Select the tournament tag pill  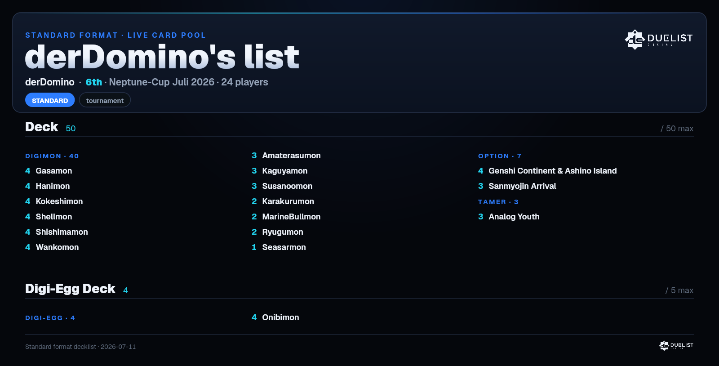click(105, 100)
